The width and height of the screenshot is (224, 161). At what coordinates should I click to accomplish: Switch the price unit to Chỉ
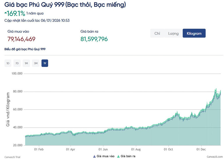[x=157, y=33]
